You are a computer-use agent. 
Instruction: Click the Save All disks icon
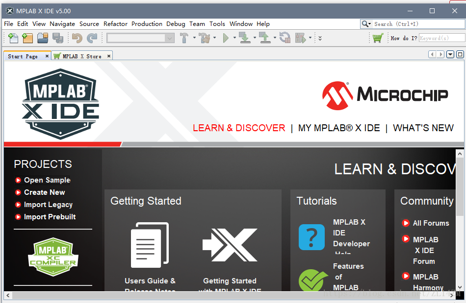pos(58,38)
